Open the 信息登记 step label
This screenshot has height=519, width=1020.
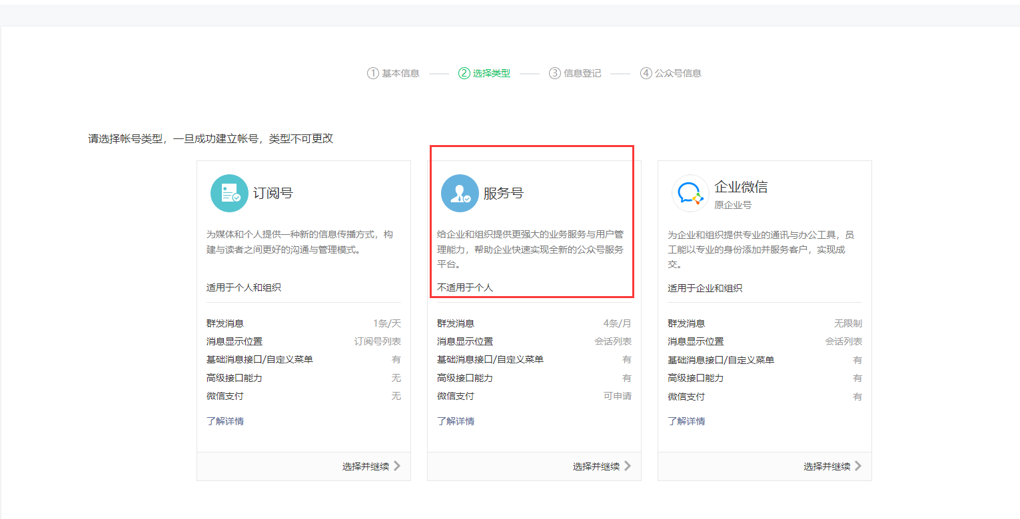point(582,73)
